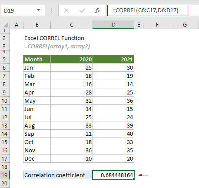Select column C header
Screen dimensions: 199x188
click(72, 25)
